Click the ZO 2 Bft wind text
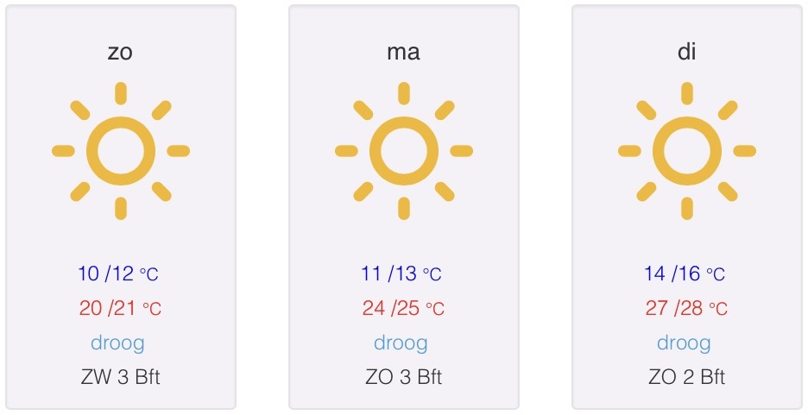Viewport: 808px width, 415px height. [687, 377]
